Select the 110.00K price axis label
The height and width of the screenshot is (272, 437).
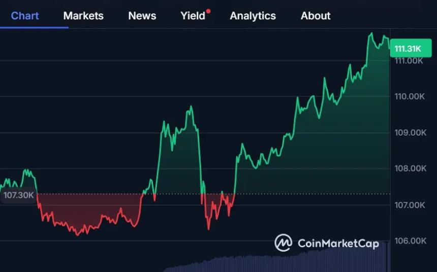(409, 96)
